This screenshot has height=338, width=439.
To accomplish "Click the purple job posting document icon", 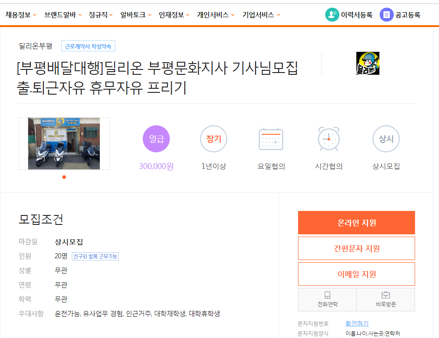I will pos(386,14).
